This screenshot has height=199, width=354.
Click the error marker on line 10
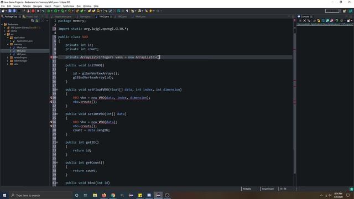tap(51, 57)
